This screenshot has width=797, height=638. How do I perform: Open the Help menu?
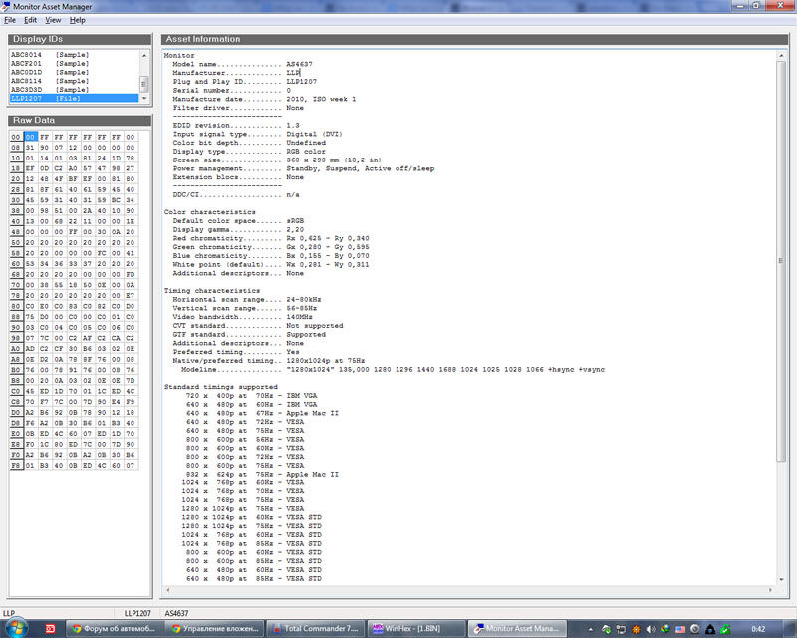click(x=77, y=20)
